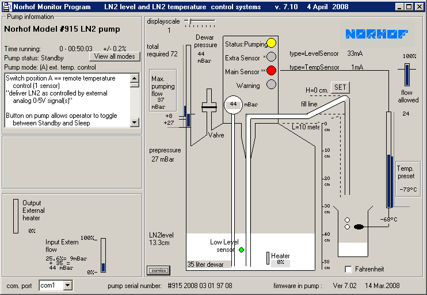
Task: Click the yellow Status Pumping indicator light
Action: 271,43
